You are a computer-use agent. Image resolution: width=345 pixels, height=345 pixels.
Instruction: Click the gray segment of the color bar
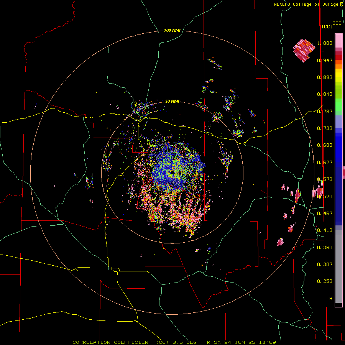(x=338, y=266)
